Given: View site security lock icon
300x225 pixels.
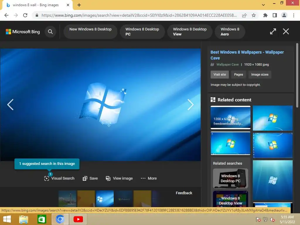Looking at the screenshot, I should [37, 15].
